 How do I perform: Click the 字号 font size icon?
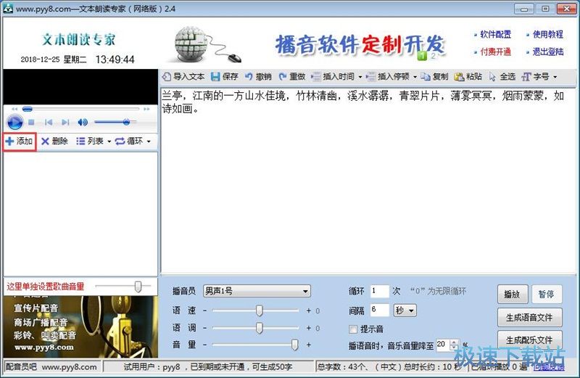(x=526, y=77)
